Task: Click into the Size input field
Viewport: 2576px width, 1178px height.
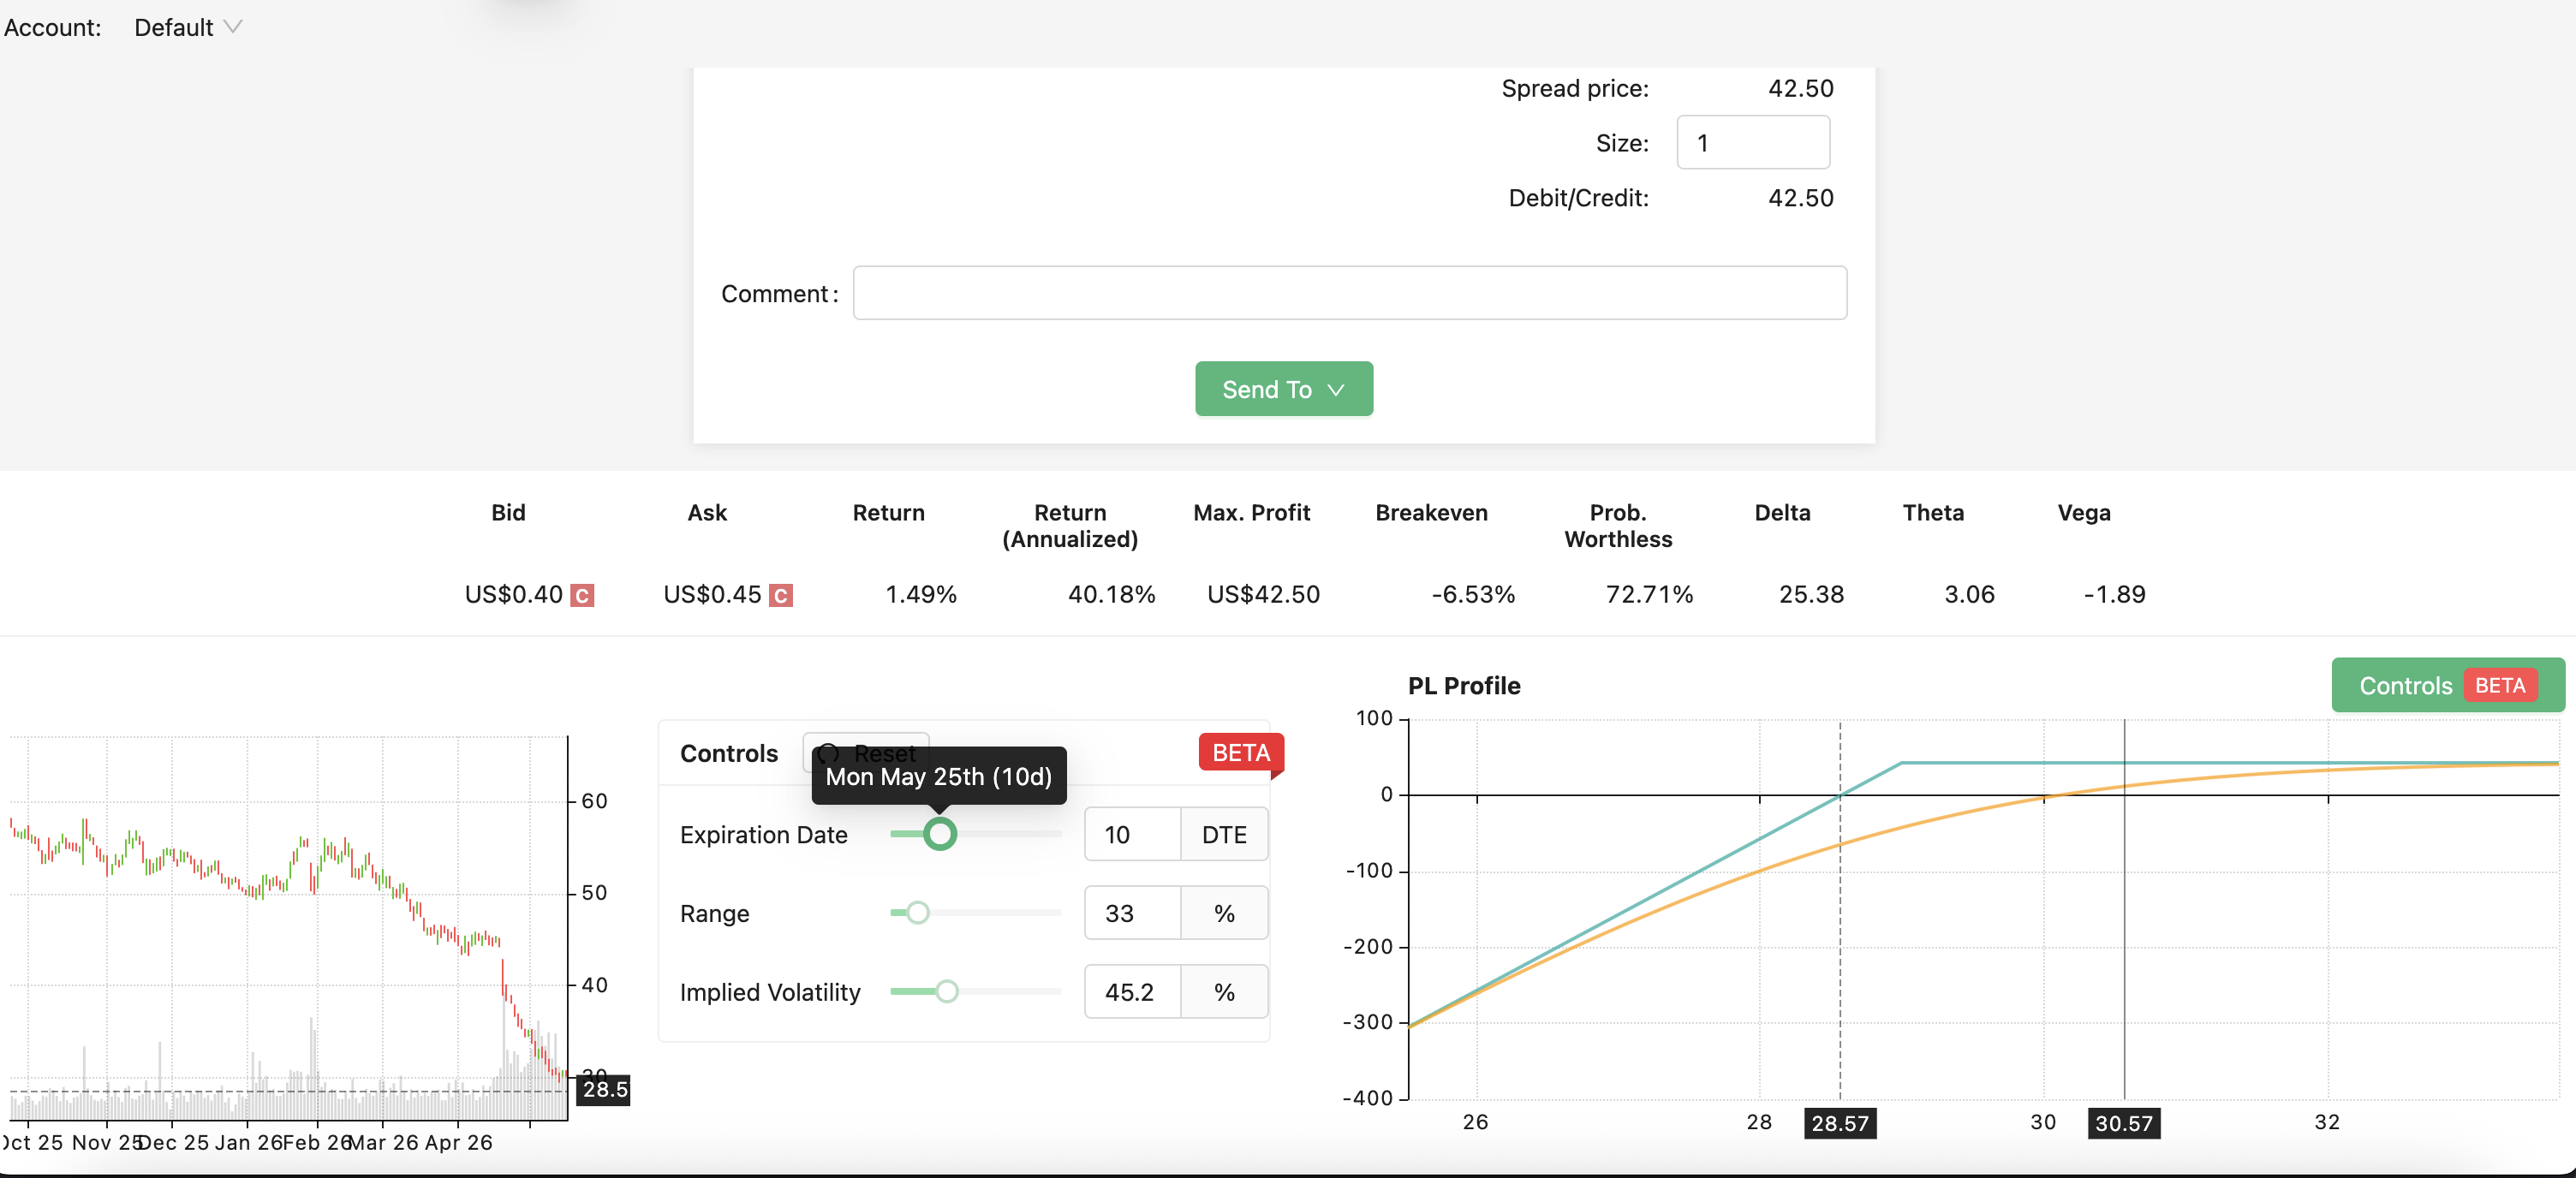Action: (1753, 142)
